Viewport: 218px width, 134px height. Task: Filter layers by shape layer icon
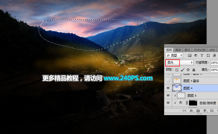[208, 55]
